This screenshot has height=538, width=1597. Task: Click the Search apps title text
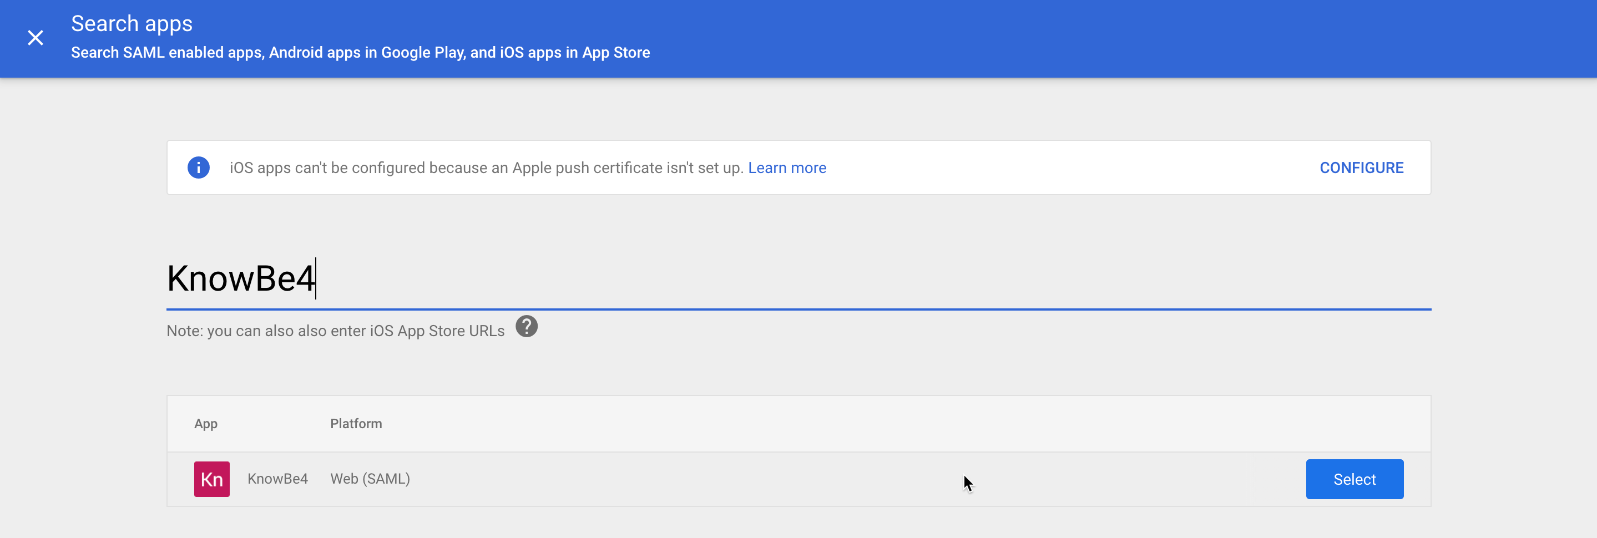point(132,23)
